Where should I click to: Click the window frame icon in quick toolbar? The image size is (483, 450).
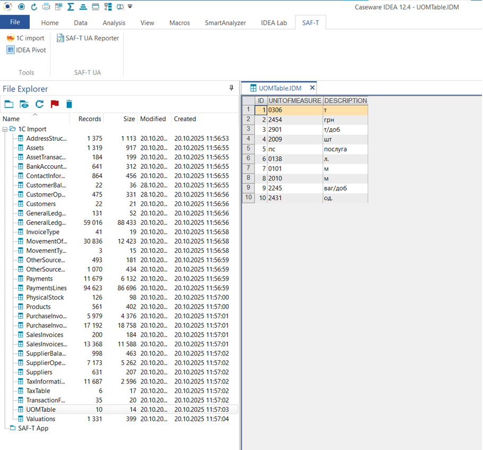96,6
